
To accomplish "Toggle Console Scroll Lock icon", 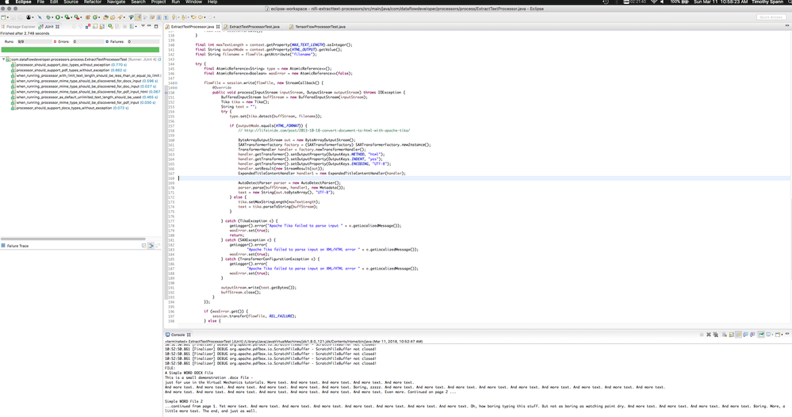I will coord(732,335).
